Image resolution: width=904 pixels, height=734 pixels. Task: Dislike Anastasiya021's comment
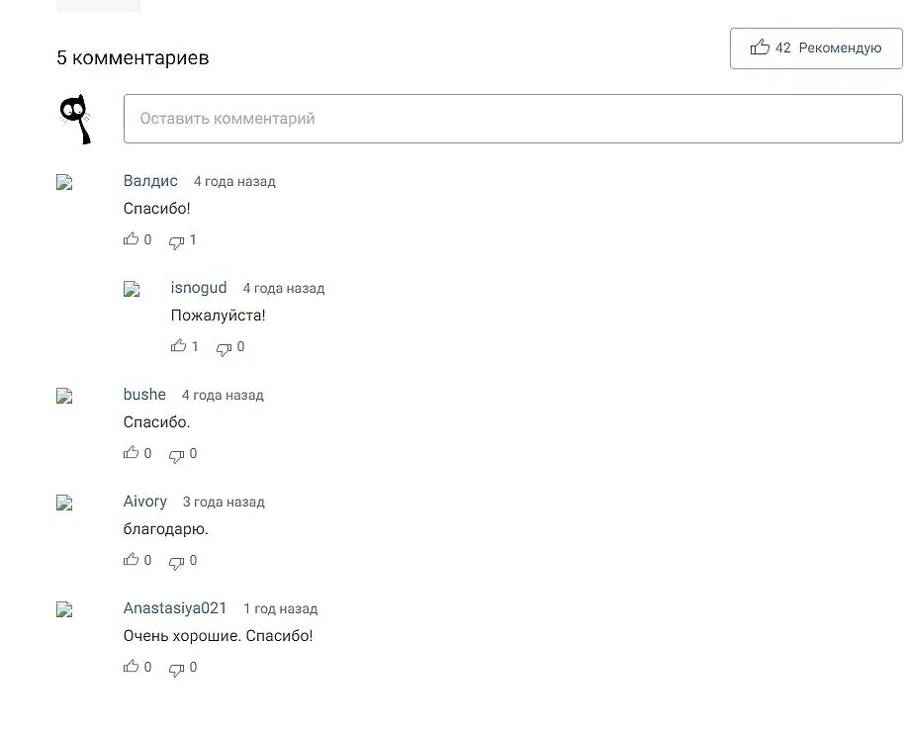[x=177, y=668]
